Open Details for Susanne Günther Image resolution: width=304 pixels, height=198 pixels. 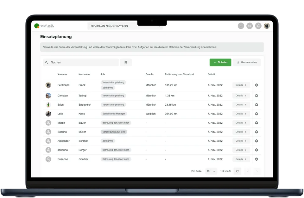[x=241, y=159]
